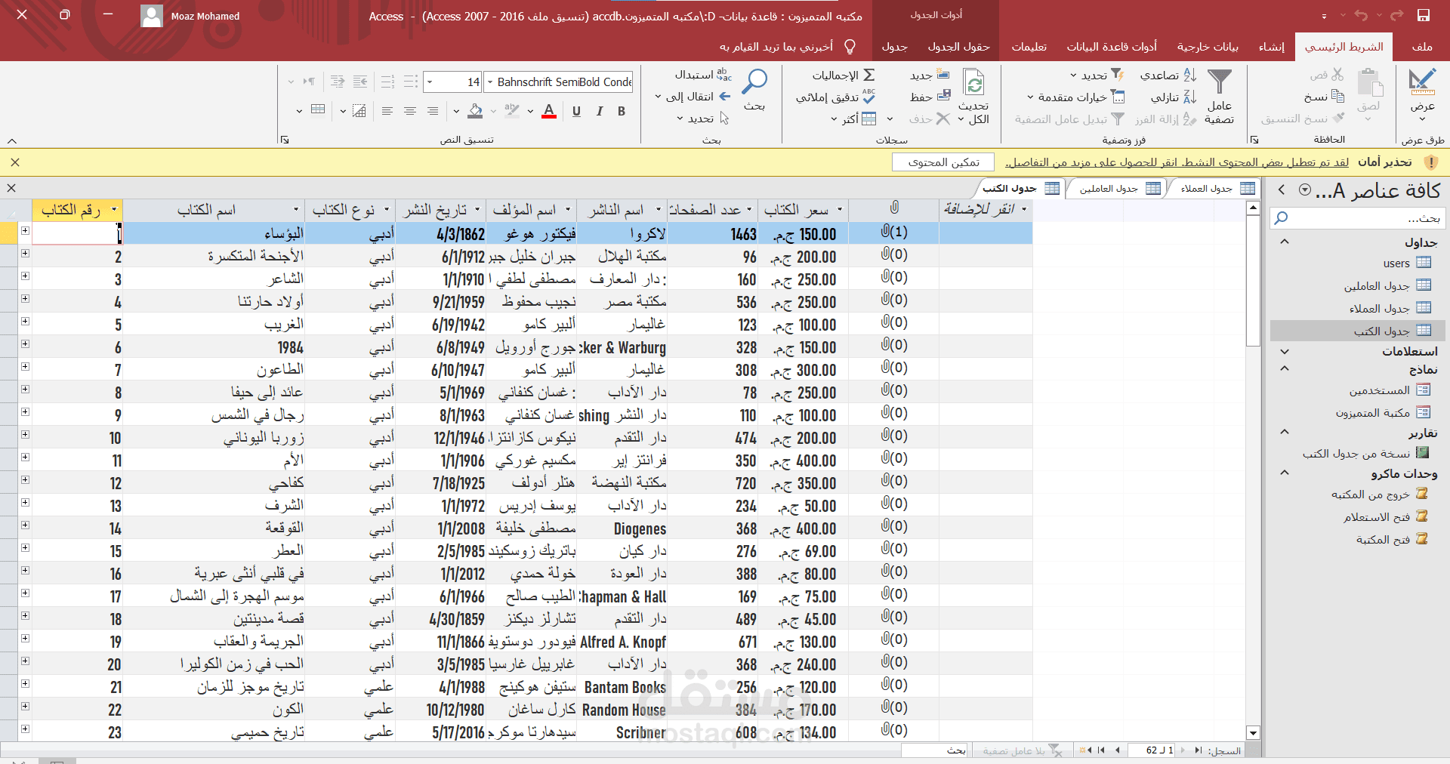
Task: Expand the استعلامات group in navigation pane
Action: [x=1285, y=351]
